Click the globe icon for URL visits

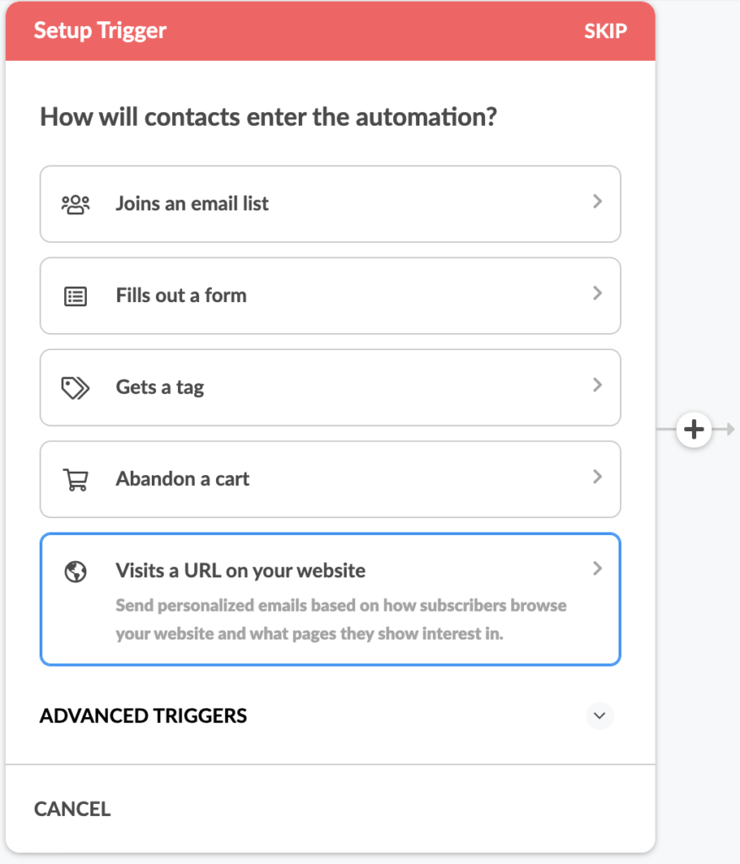pyautogui.click(x=75, y=571)
